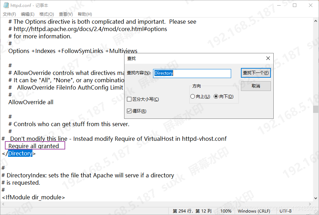Click the apache.org docs URL comment line

(88, 29)
